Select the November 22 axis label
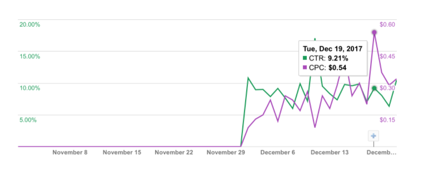The image size is (432, 179). [x=174, y=152]
